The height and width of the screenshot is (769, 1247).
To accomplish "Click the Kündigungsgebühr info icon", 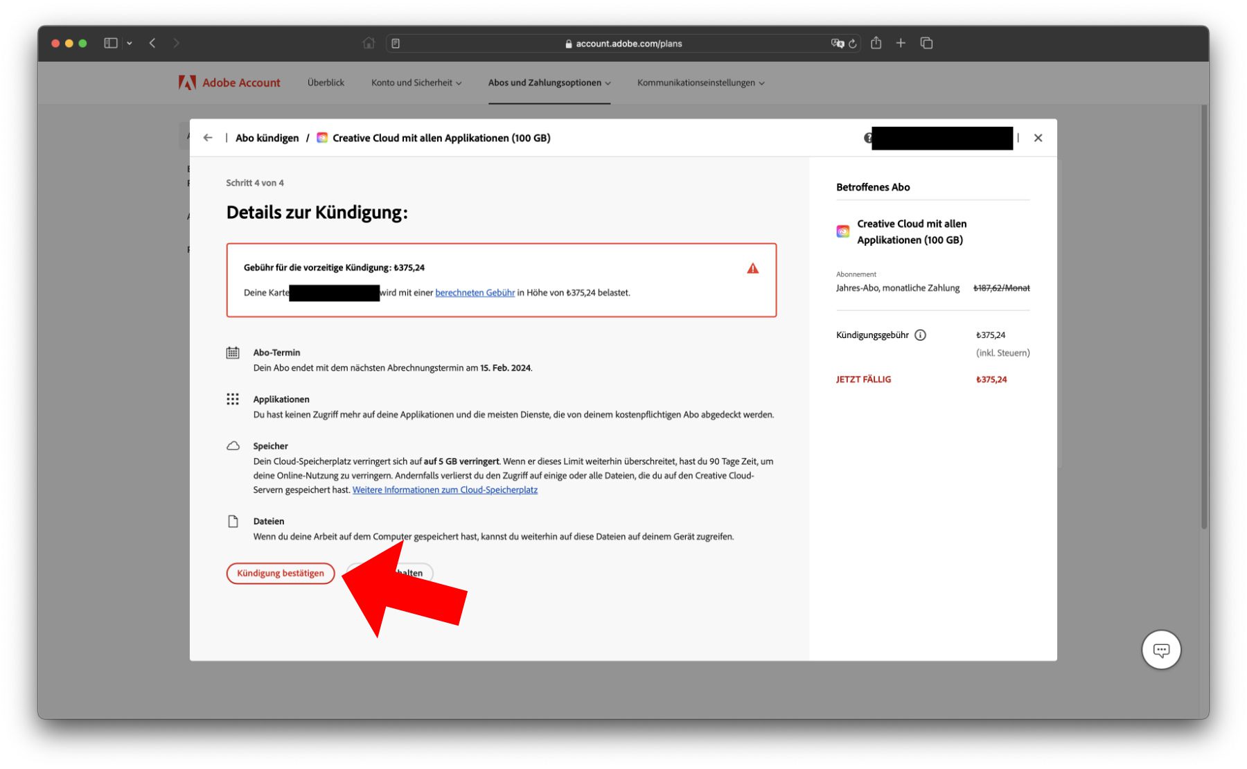I will pyautogui.click(x=920, y=335).
